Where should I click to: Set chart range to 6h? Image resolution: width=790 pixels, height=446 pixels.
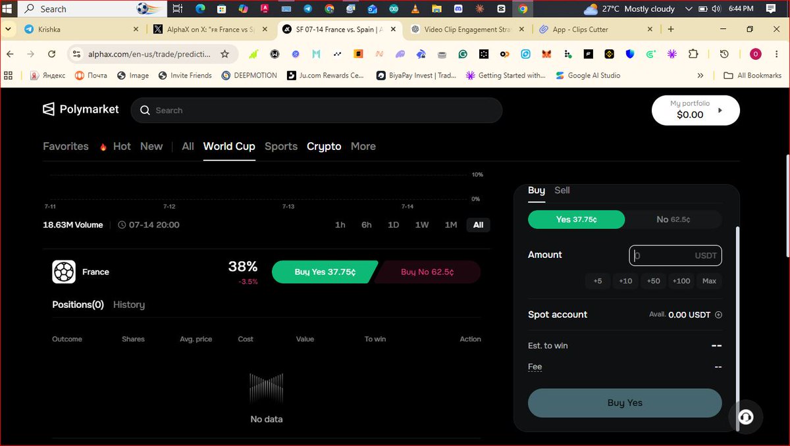point(367,225)
